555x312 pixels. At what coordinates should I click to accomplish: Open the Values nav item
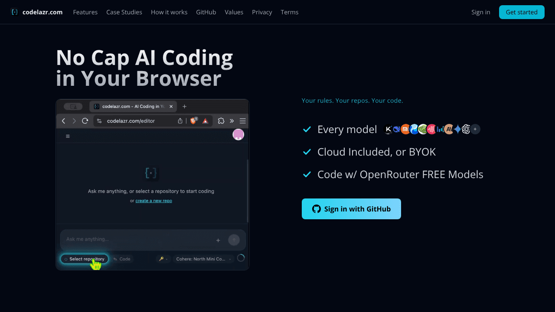coord(234,12)
